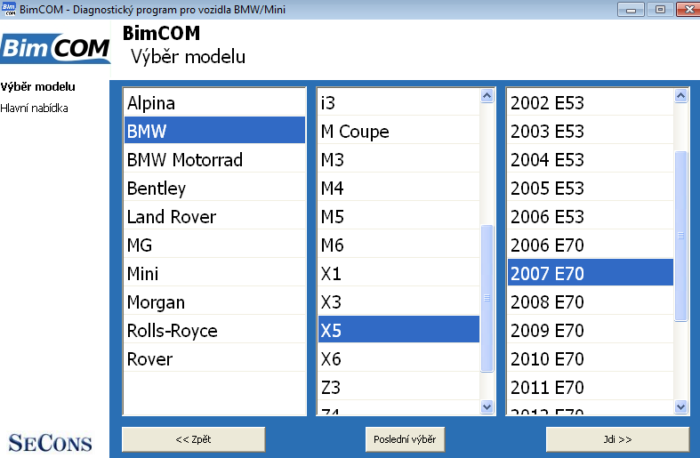Select Rolls-Royce make
The width and height of the screenshot is (700, 458).
[214, 330]
